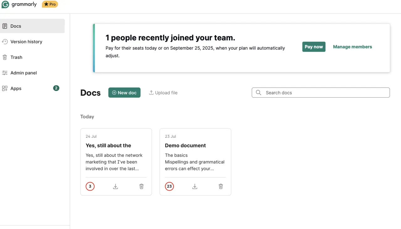Click the network marketing preview text
The image size is (401, 229).
(x=114, y=162)
